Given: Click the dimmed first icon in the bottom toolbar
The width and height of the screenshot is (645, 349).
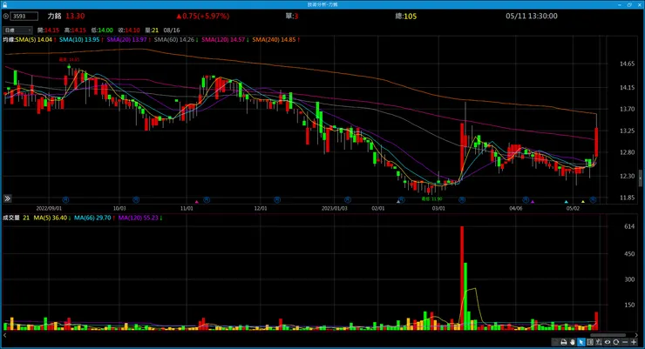Looking at the screenshot, I should coord(555,342).
